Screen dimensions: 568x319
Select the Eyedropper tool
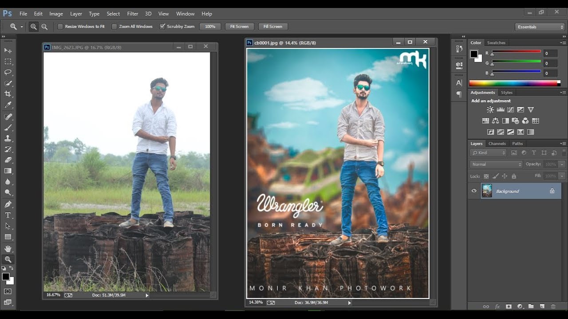pyautogui.click(x=8, y=105)
